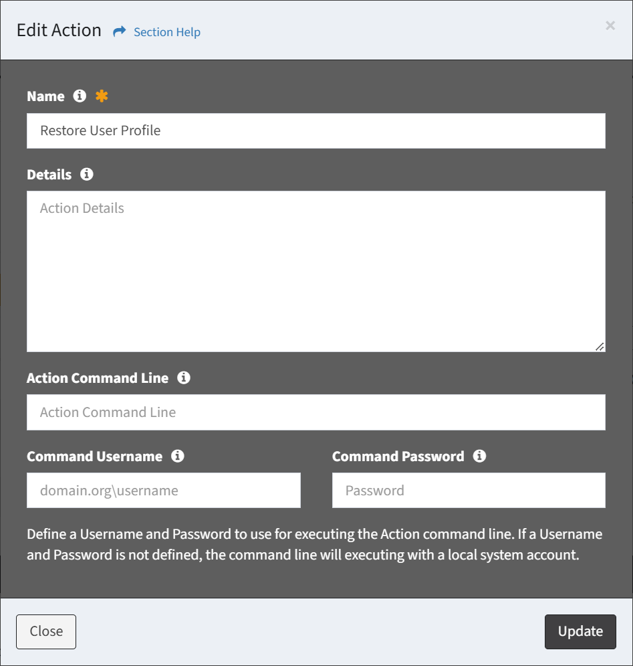The image size is (633, 666).
Task: Select the domain.org\username input field
Action: tap(164, 491)
